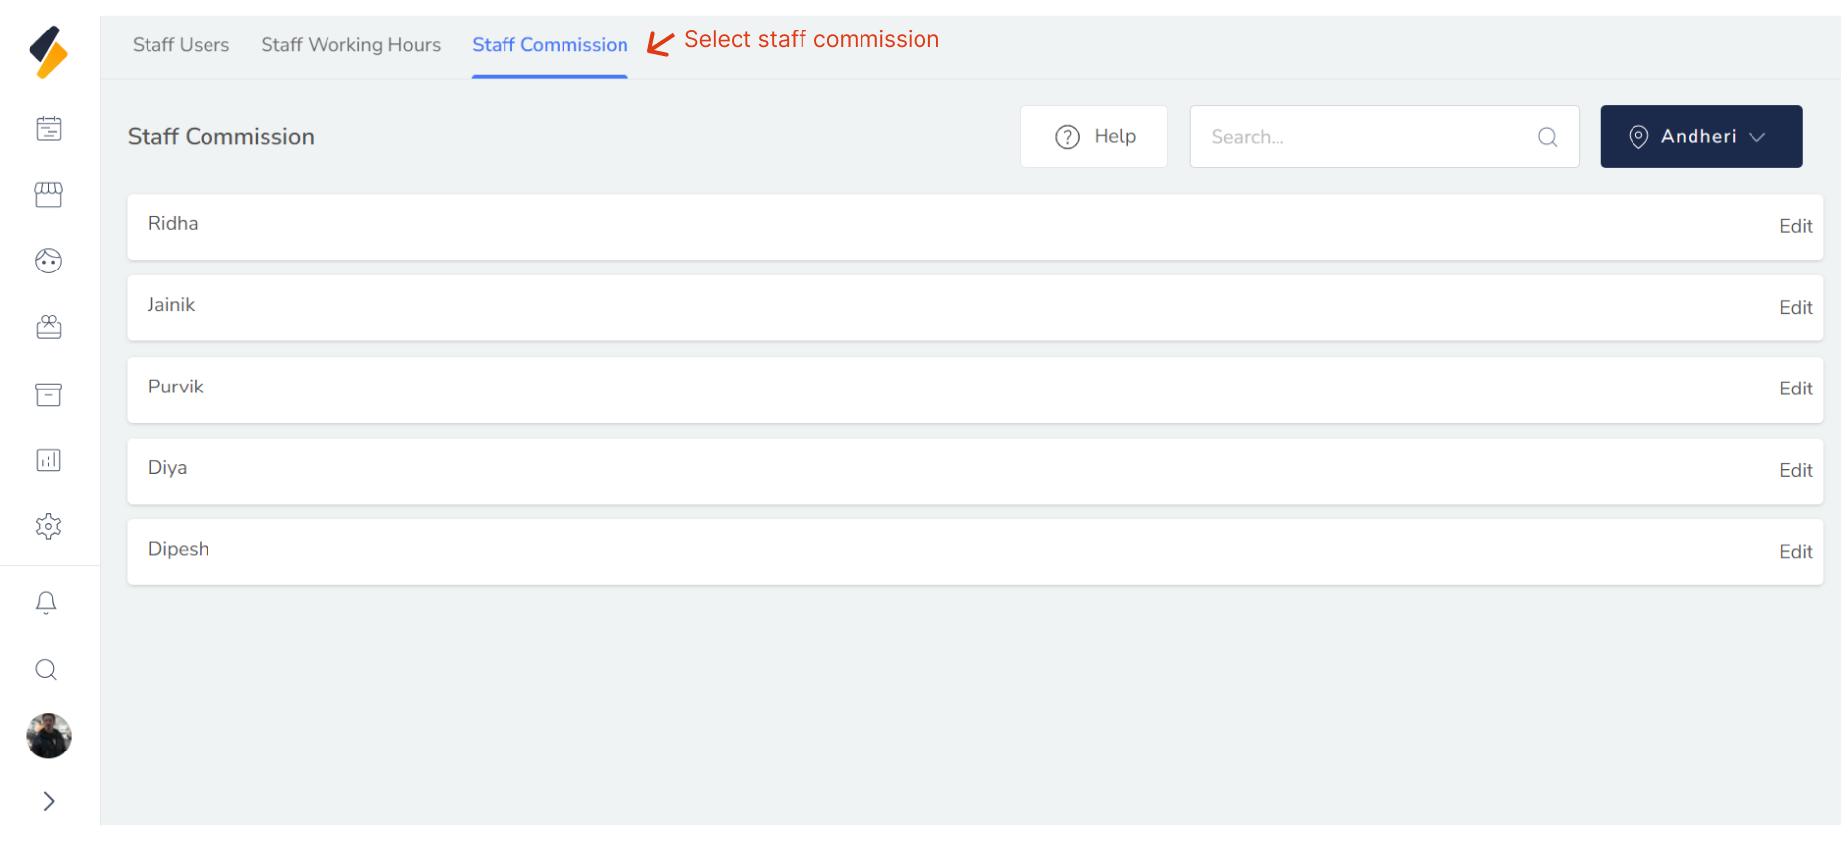1841x841 pixels.
Task: Open the Staff Working Hours tab
Action: (350, 45)
